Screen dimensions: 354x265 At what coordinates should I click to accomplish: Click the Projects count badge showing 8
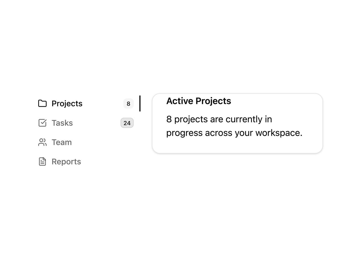click(128, 104)
